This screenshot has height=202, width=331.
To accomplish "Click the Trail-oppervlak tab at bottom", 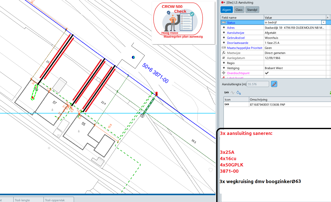I will [55, 200].
